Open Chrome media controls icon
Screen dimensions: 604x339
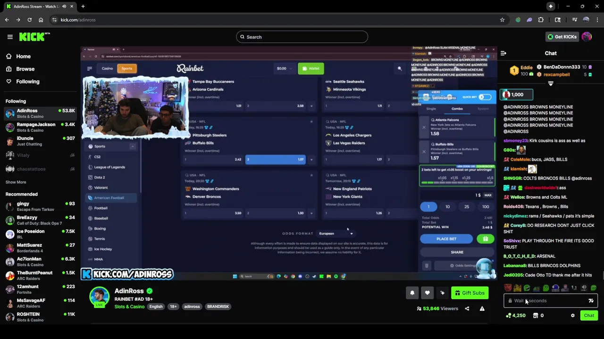pos(574,20)
